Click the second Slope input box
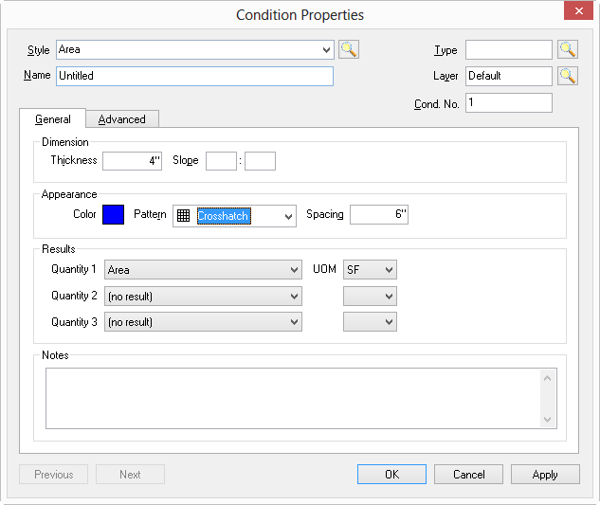This screenshot has height=505, width=600. coord(261,161)
